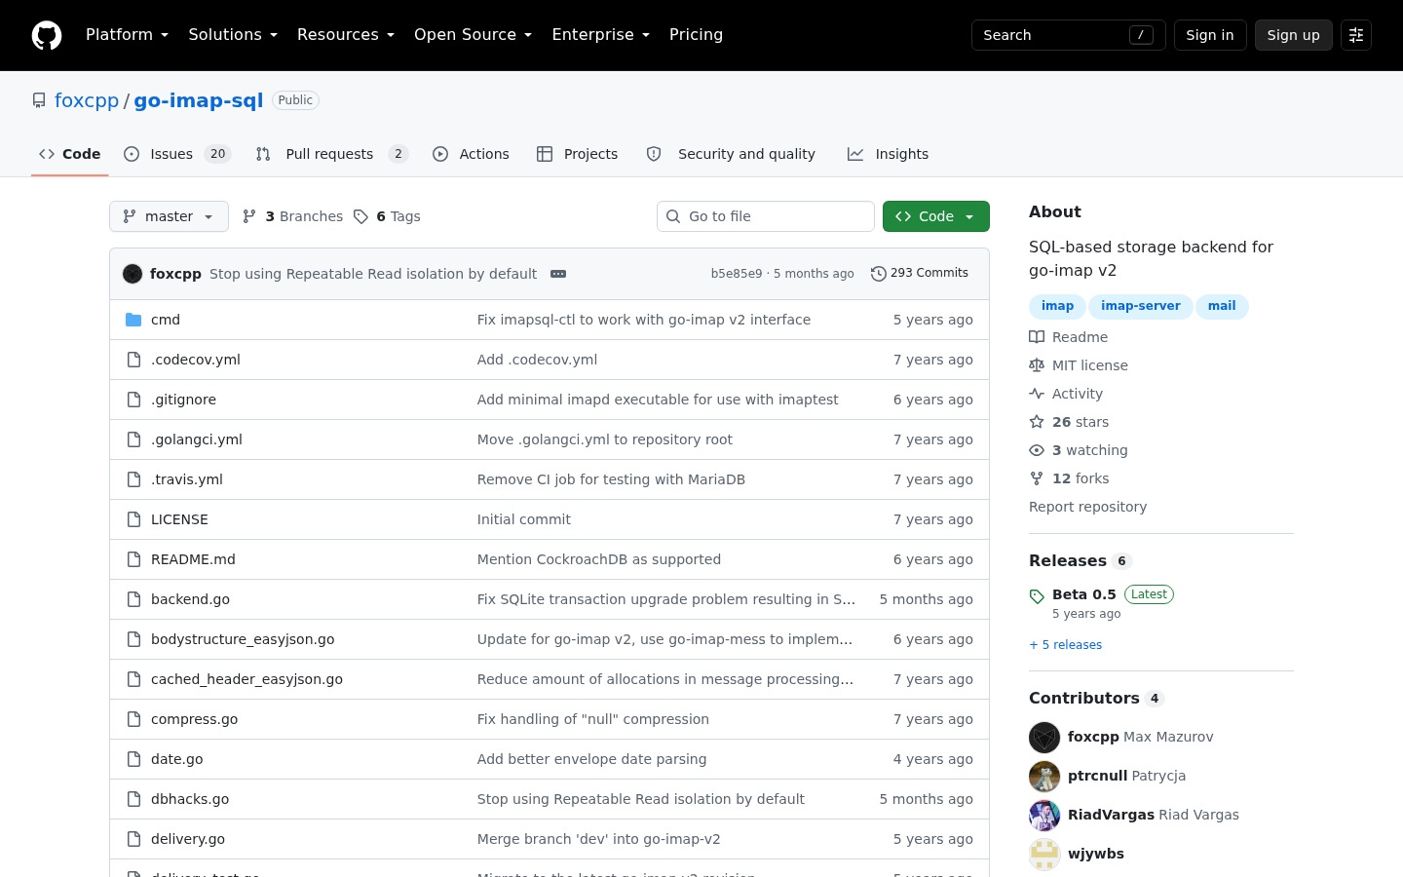Open the Solutions dropdown menu
1403x877 pixels.
[x=233, y=35]
